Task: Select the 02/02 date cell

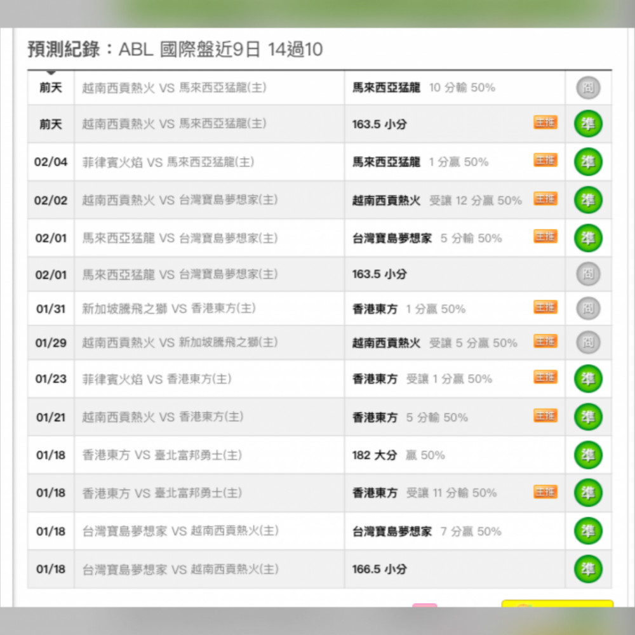Action: pos(51,200)
